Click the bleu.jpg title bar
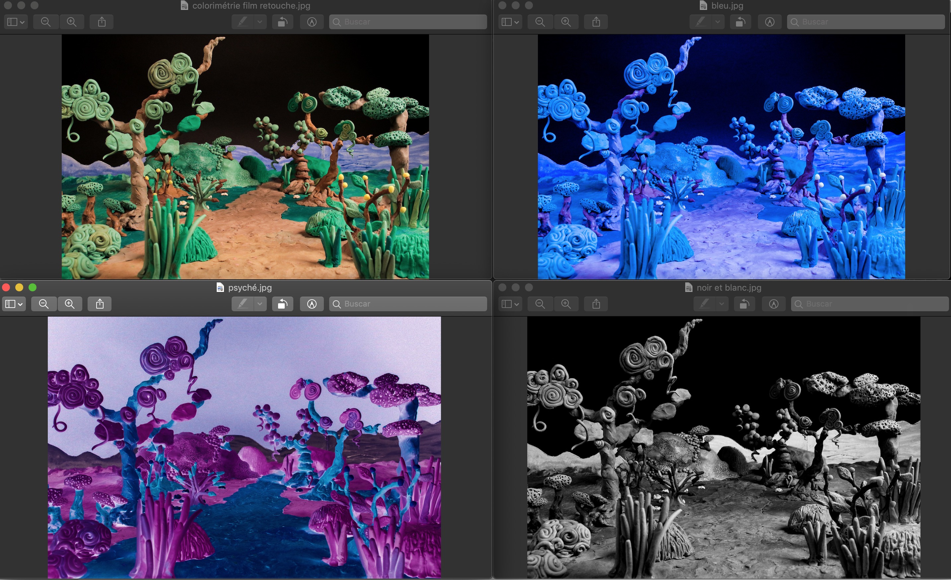 (x=727, y=6)
